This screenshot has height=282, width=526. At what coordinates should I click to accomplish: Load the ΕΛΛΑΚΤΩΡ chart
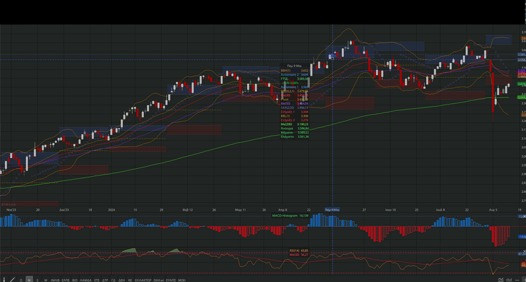(143, 280)
